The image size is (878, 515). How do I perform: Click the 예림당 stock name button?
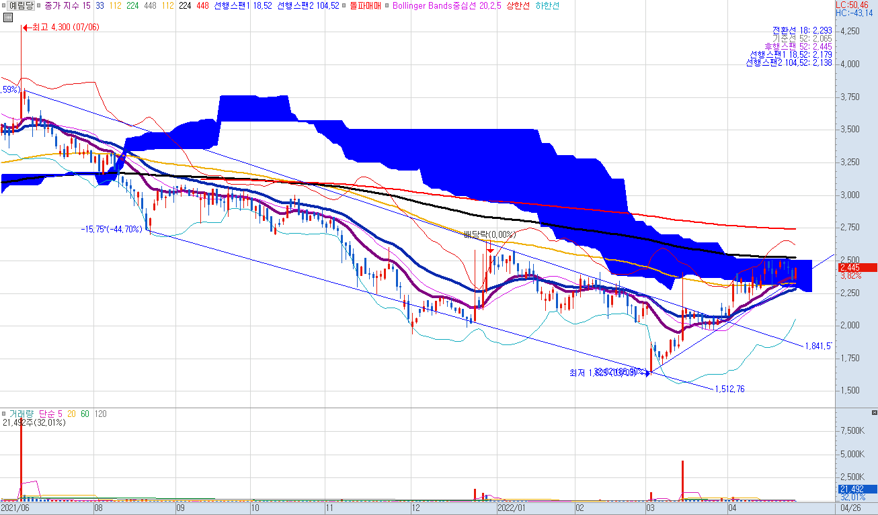[20, 5]
